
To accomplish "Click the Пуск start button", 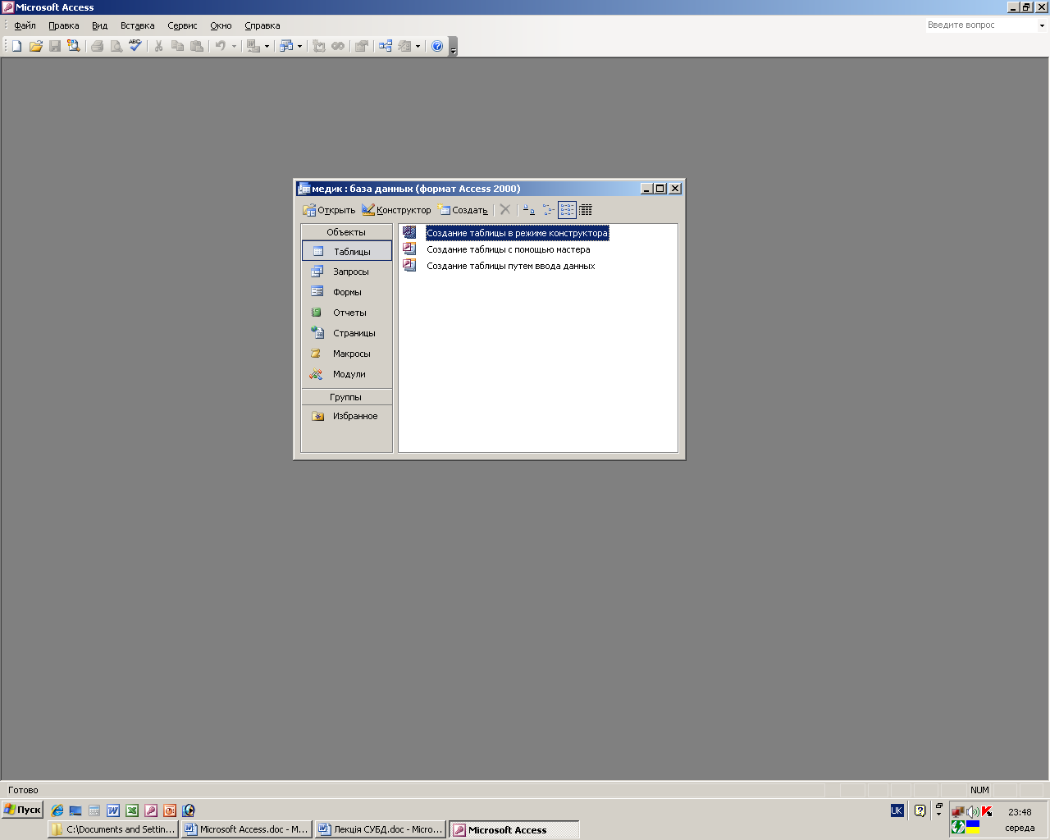I will pyautogui.click(x=22, y=810).
